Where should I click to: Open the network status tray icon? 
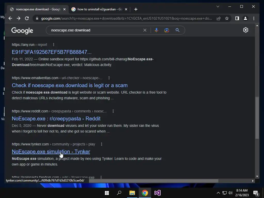225,193
